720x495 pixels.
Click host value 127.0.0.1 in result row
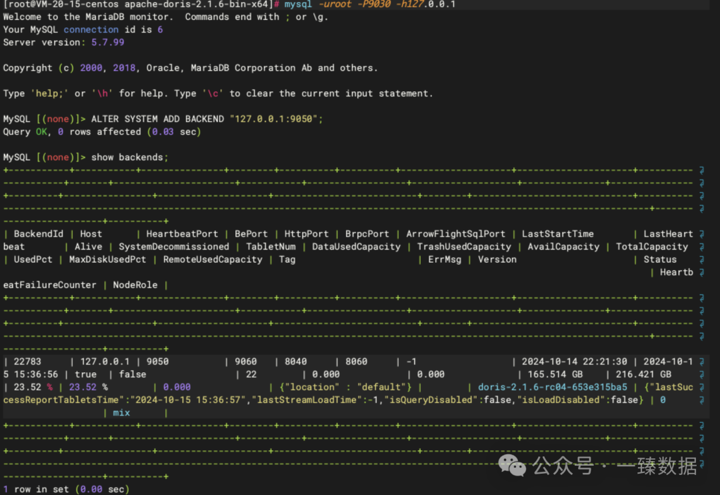[x=105, y=362]
